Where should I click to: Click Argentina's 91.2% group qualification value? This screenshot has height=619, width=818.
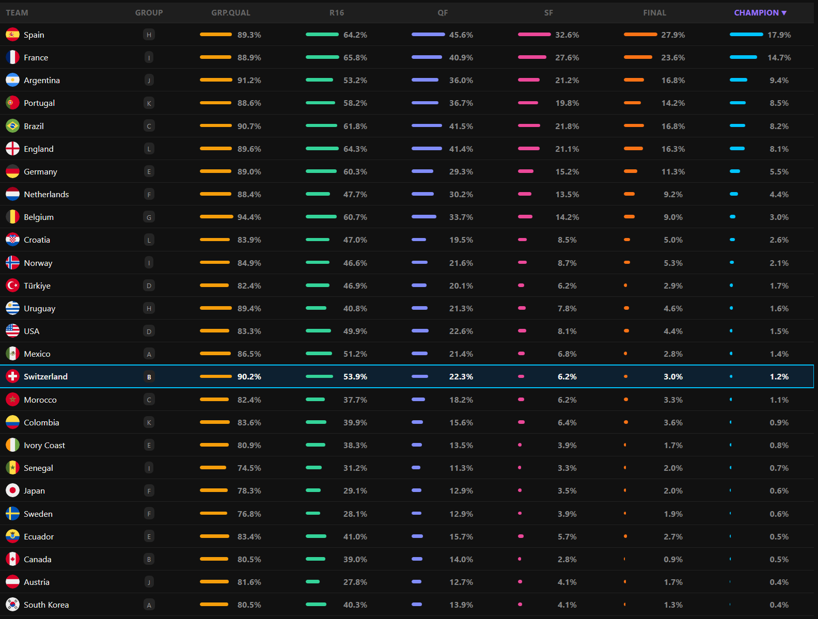coord(249,80)
